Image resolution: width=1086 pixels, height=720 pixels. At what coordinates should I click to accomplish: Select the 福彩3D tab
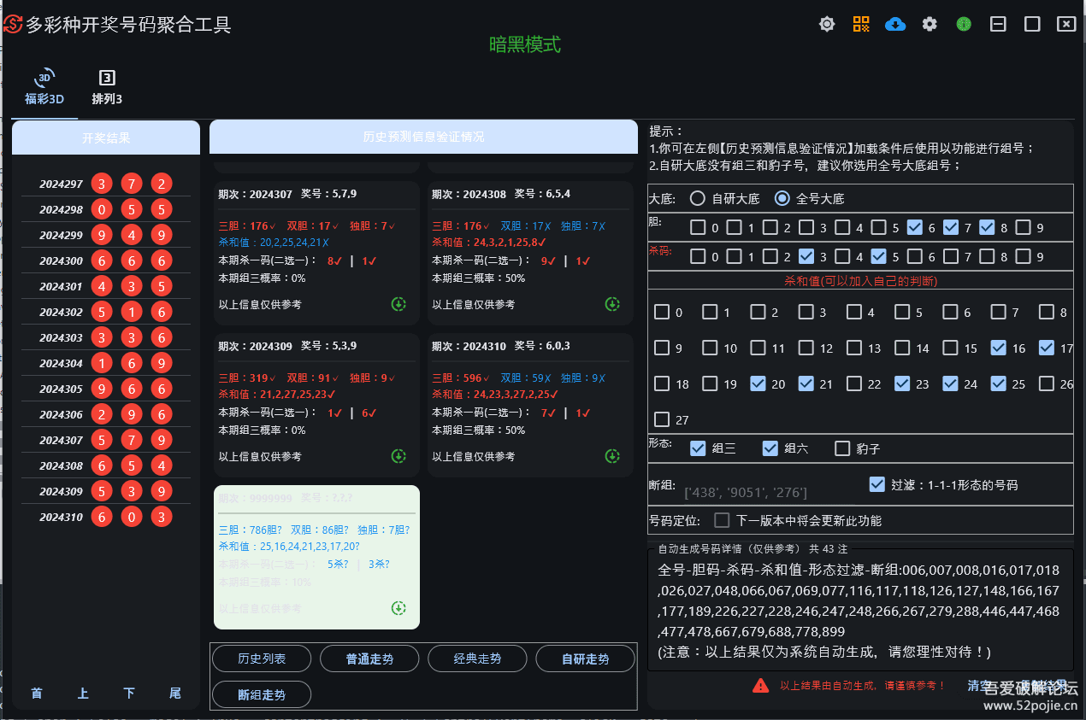(44, 87)
